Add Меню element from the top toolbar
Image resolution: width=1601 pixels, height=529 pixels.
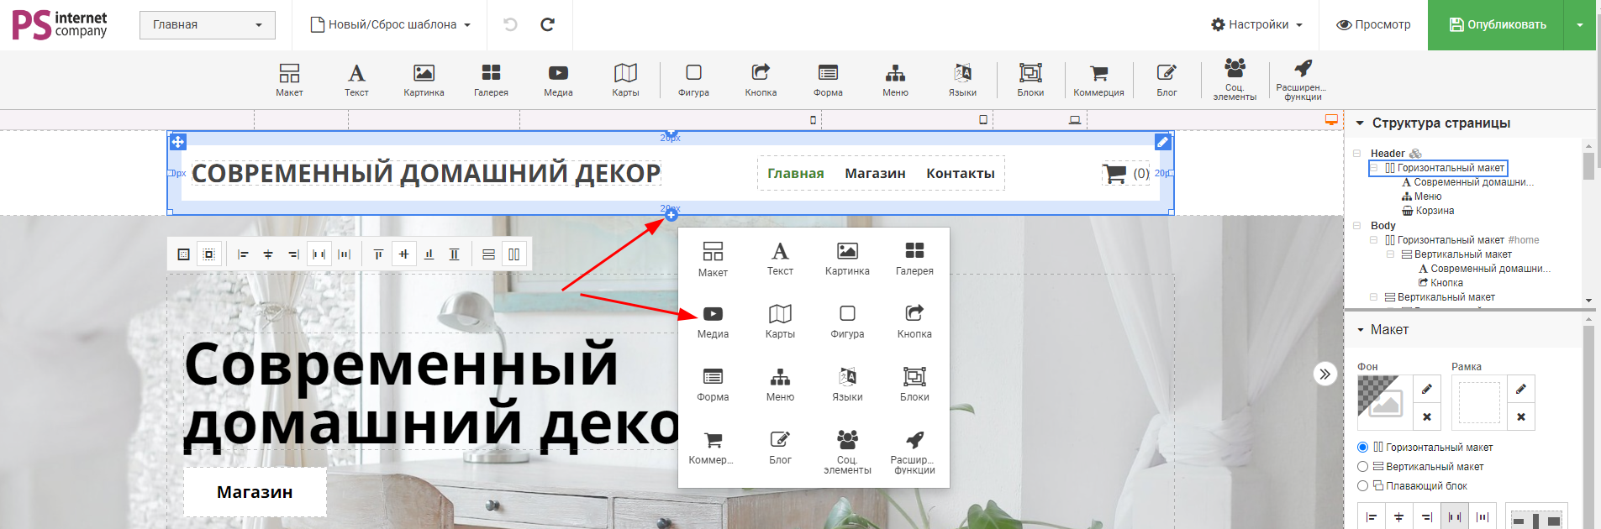point(895,81)
